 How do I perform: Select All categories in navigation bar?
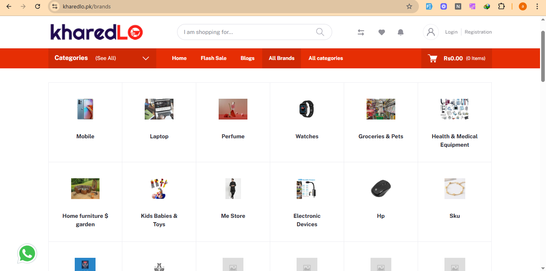(x=326, y=58)
